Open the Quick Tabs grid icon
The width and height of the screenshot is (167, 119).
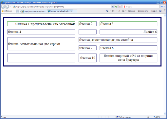[17, 11]
